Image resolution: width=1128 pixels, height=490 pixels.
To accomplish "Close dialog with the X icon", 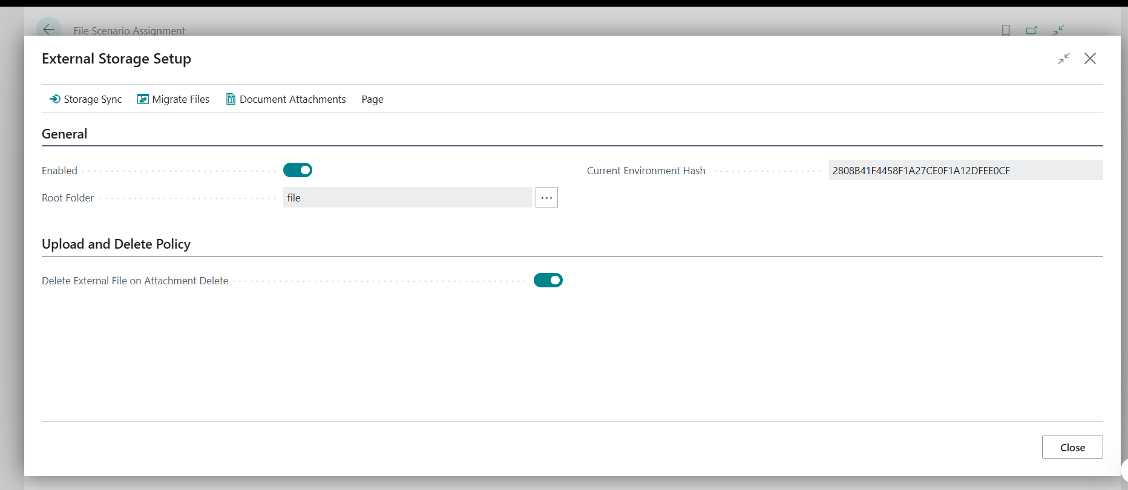I will click(1090, 59).
